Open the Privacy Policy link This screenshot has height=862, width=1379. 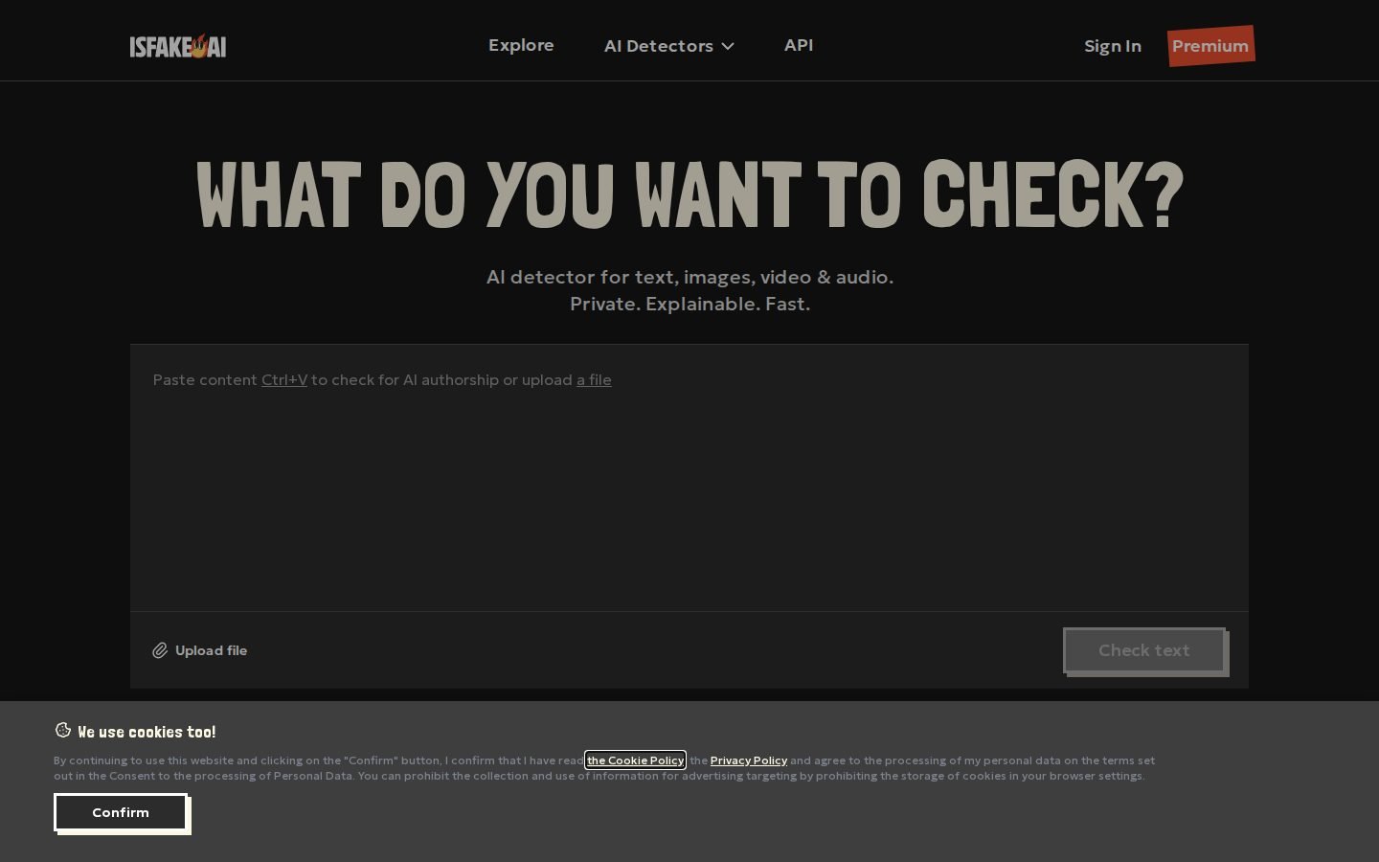(x=749, y=760)
